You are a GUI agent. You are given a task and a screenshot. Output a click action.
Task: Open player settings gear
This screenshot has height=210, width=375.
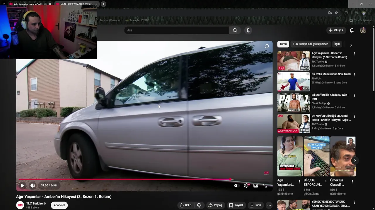pyautogui.click(x=246, y=185)
